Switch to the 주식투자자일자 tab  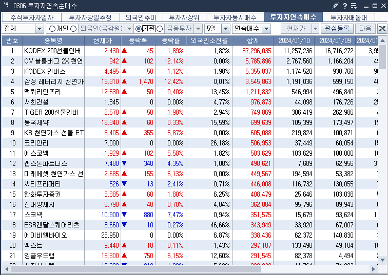point(32,17)
